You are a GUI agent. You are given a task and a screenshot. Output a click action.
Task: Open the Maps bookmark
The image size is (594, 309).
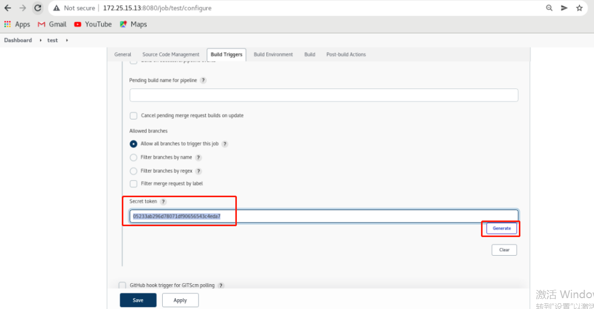point(133,24)
